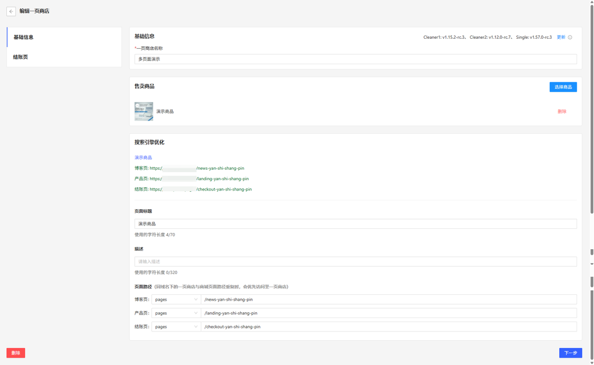Open the 产品页 pages dropdown

pyautogui.click(x=176, y=313)
